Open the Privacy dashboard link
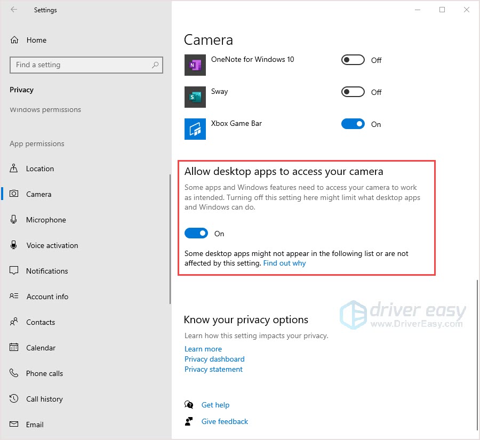Viewport: 480px width, 440px height. coord(214,359)
